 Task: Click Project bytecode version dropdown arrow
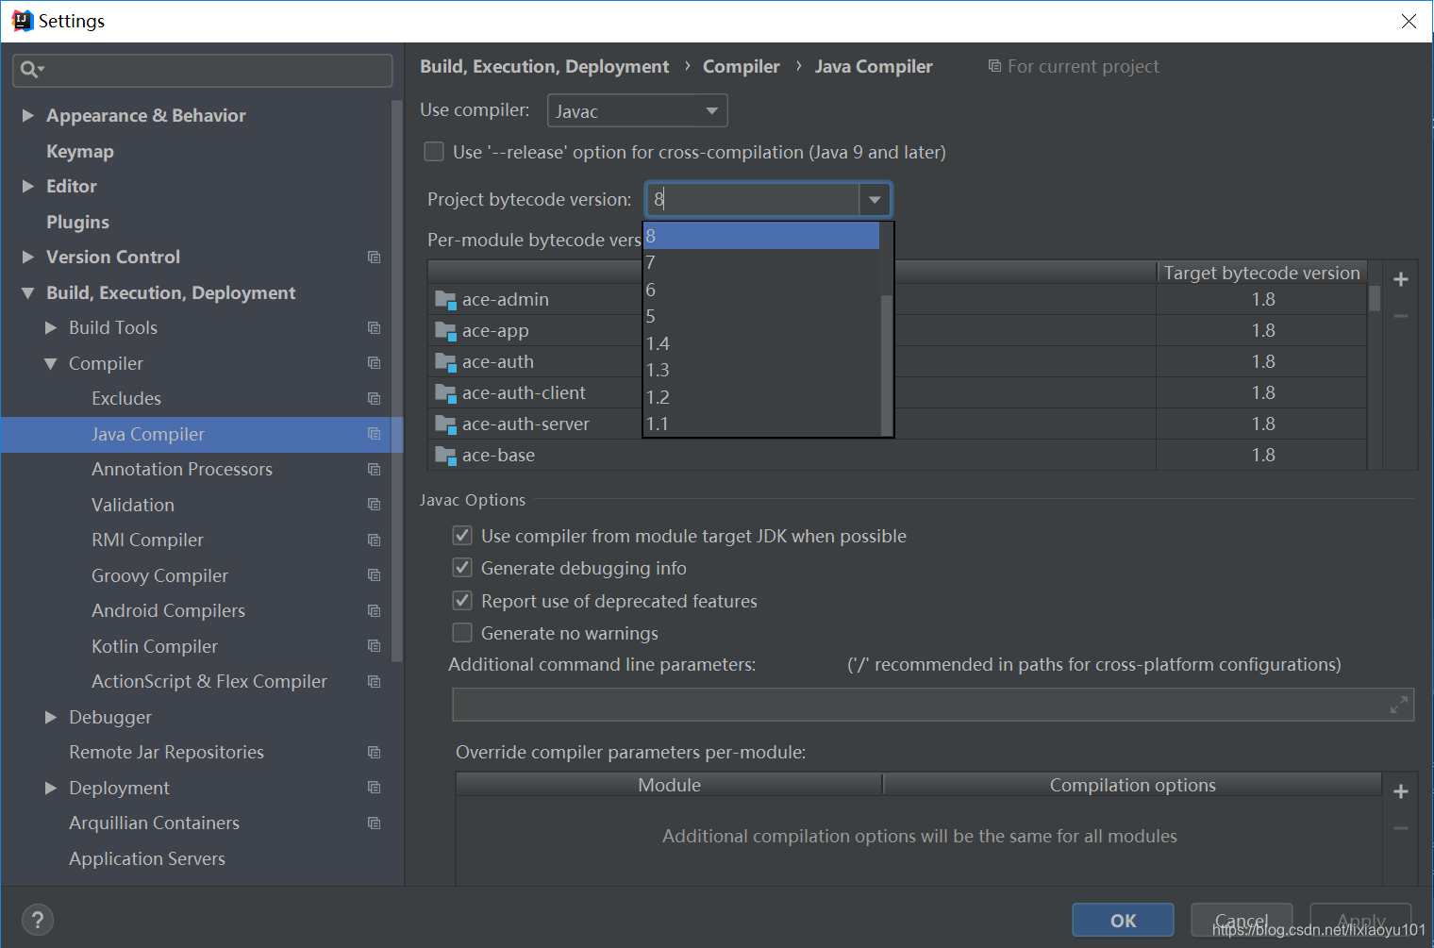[875, 200]
